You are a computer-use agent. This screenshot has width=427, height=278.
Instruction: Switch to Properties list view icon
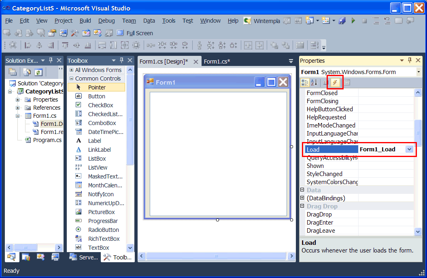326,83
